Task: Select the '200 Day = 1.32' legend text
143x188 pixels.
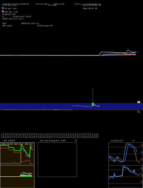Action: pos(11,12)
